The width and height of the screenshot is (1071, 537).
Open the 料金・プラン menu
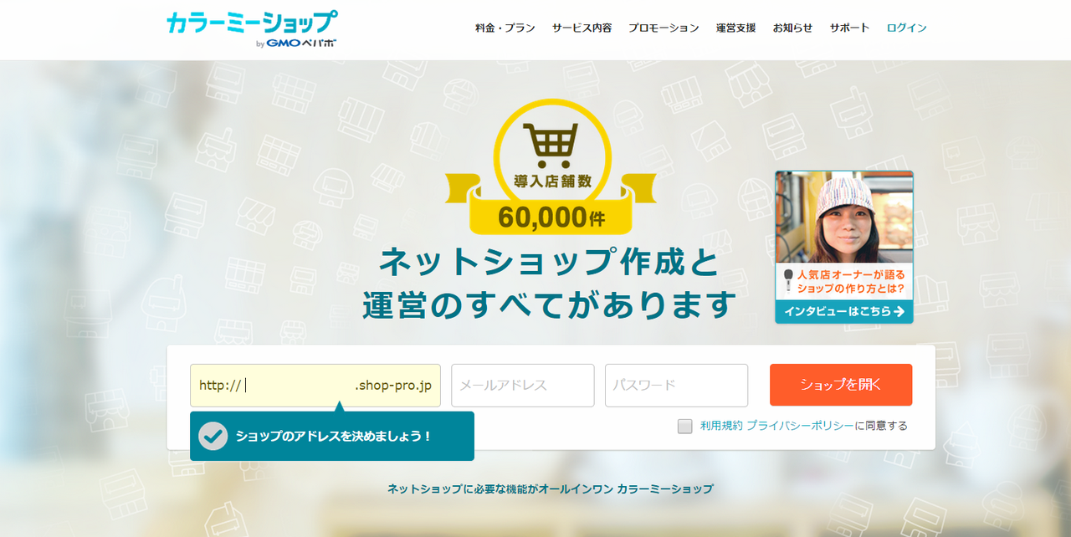coord(505,28)
